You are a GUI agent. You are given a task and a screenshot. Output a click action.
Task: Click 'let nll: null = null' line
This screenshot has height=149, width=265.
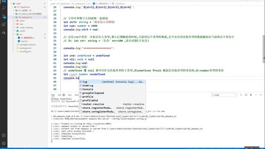tap(79, 59)
